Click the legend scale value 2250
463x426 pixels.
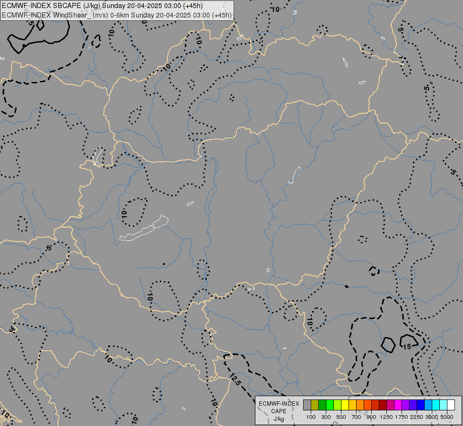[417, 417]
